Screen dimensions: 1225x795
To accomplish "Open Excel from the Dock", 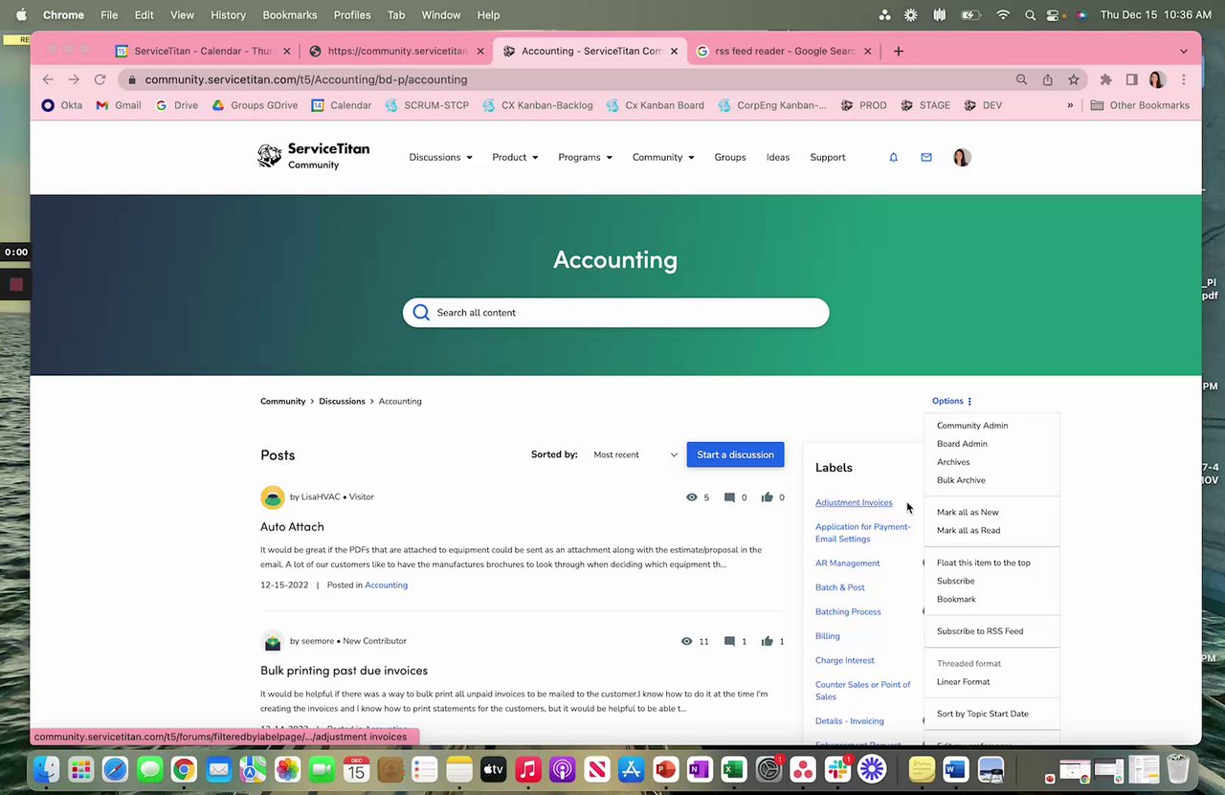I will [x=733, y=769].
